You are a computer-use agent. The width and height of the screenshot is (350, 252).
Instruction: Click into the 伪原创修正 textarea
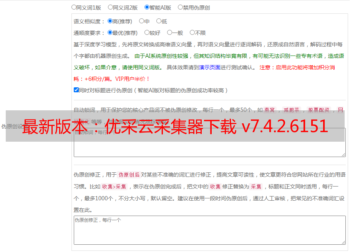(210, 230)
